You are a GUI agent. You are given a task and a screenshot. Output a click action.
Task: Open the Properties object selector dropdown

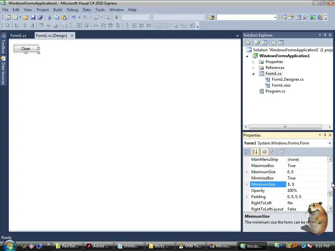[x=330, y=143]
